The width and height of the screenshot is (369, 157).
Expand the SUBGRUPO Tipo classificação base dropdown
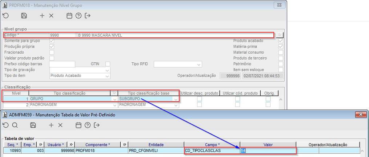[x=176, y=99]
